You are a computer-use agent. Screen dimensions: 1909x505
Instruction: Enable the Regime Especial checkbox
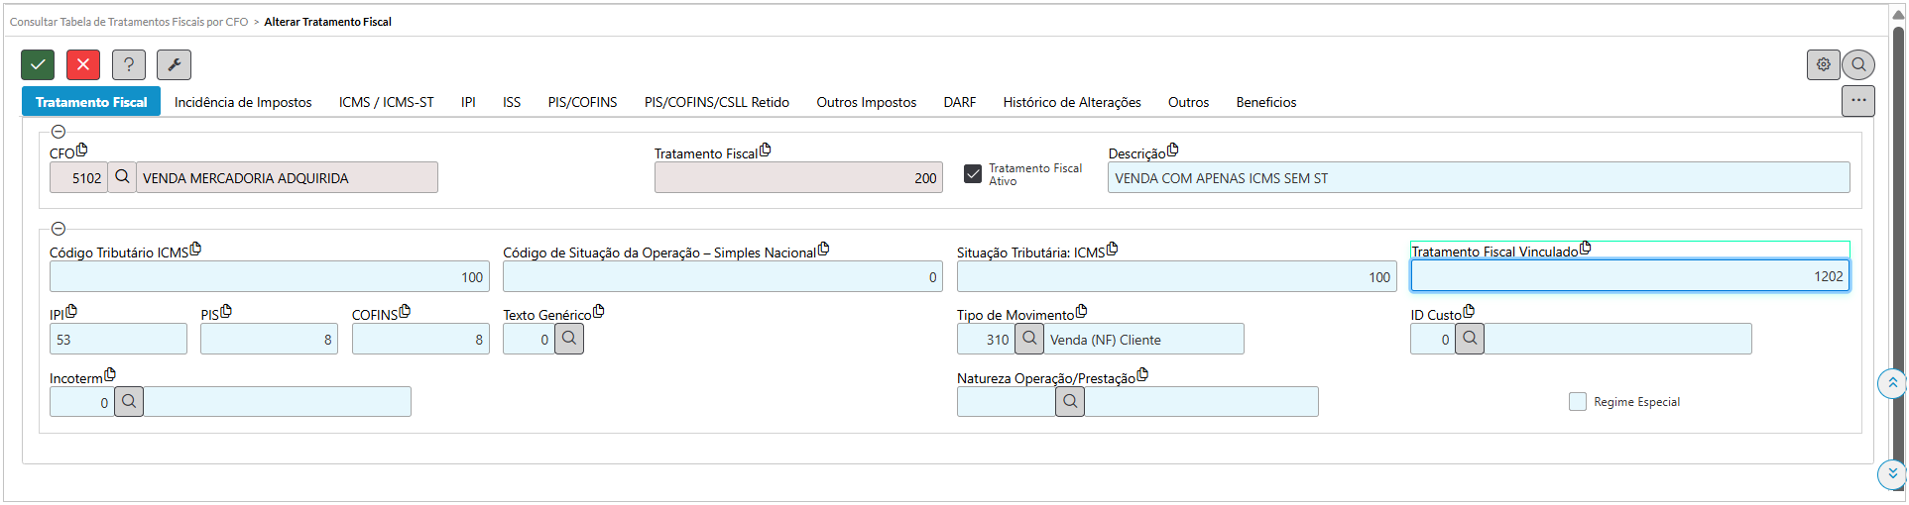[x=1578, y=401]
